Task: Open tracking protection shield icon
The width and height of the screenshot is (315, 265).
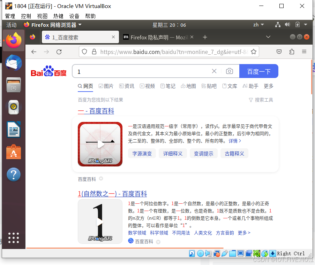Action: tap(84, 52)
